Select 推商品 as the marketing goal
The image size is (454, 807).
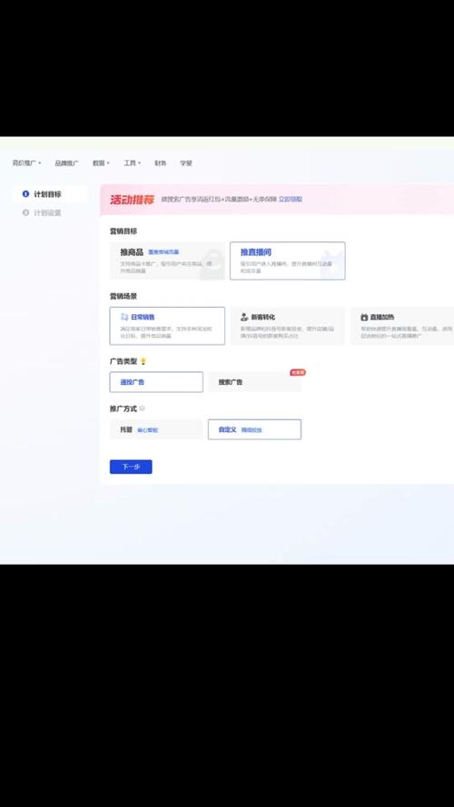coord(167,261)
